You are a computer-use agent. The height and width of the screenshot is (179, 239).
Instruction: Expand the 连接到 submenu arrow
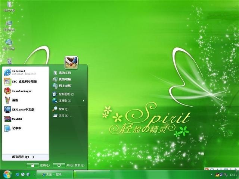click(84, 101)
